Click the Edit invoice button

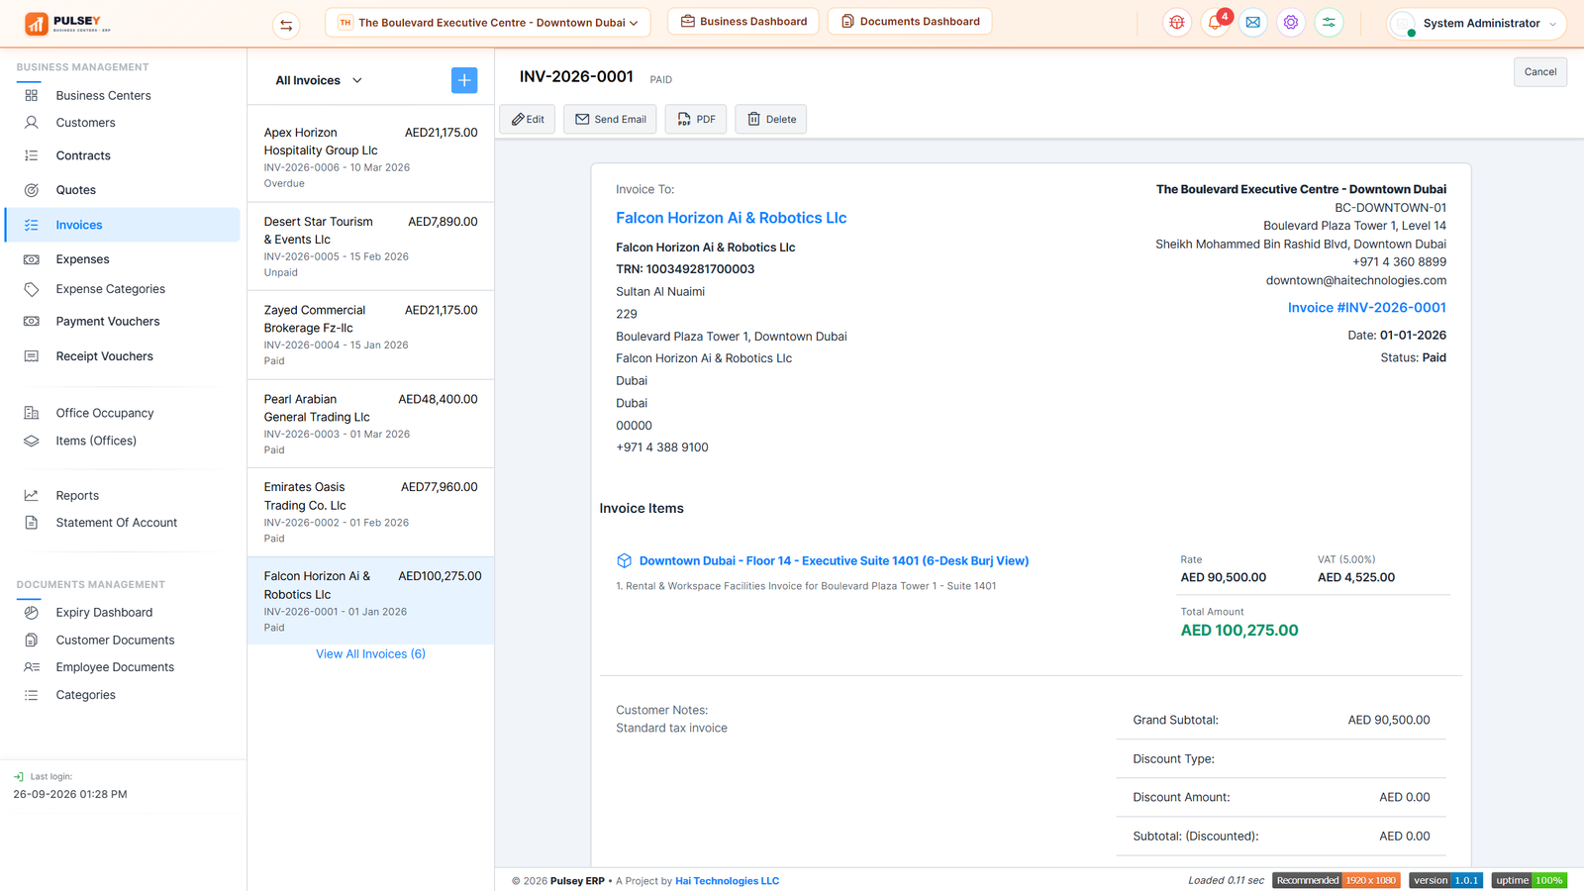(x=528, y=119)
